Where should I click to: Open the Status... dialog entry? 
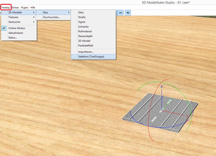coord(13,37)
